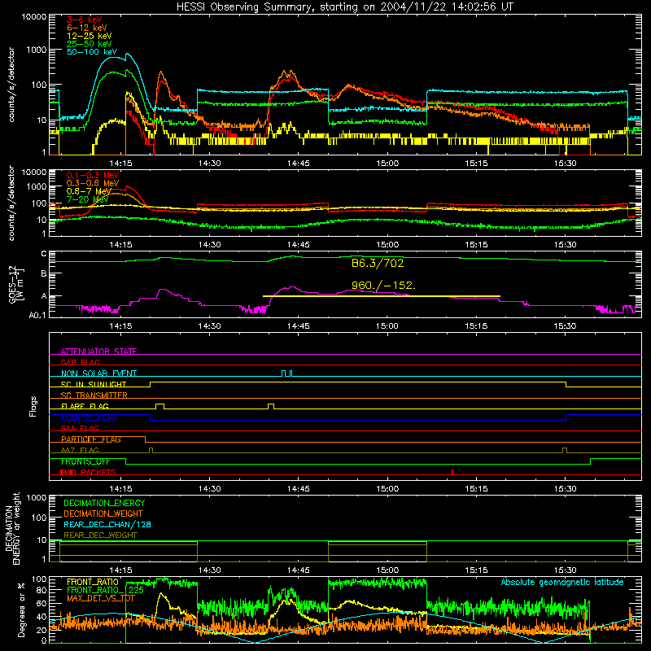Click the 15:00 tick label under top panel
Viewport: 651px width, 651px height.
point(387,164)
